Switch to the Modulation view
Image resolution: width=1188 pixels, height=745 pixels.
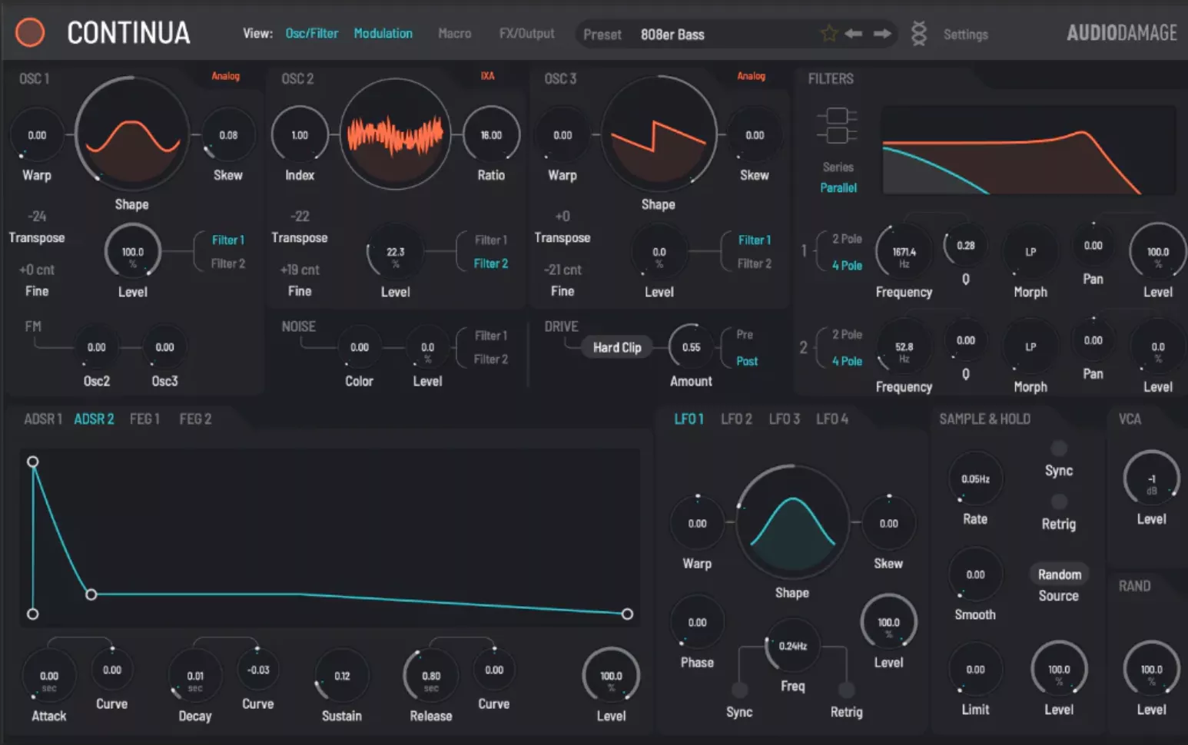pos(383,33)
